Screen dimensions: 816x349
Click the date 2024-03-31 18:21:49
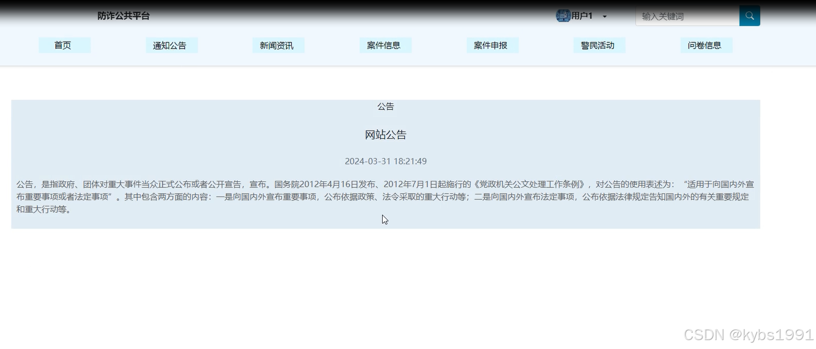(386, 161)
